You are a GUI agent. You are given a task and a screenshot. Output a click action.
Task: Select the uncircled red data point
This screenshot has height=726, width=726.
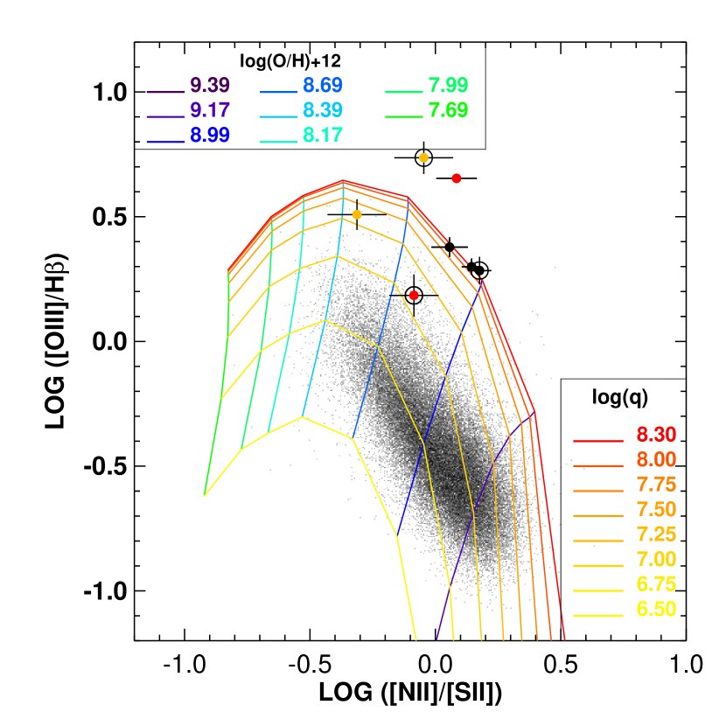tap(457, 178)
